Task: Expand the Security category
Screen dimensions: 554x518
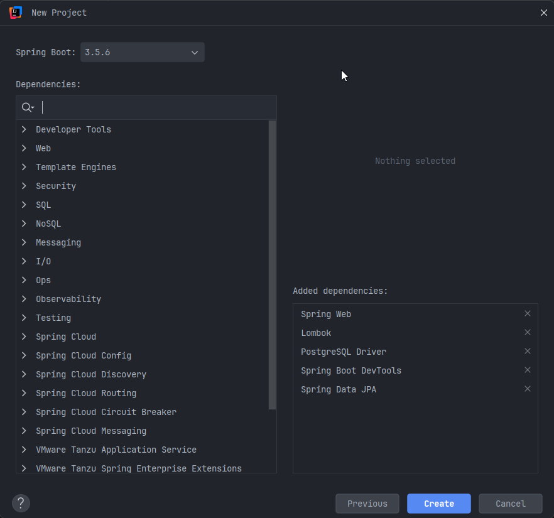Action: click(x=24, y=186)
